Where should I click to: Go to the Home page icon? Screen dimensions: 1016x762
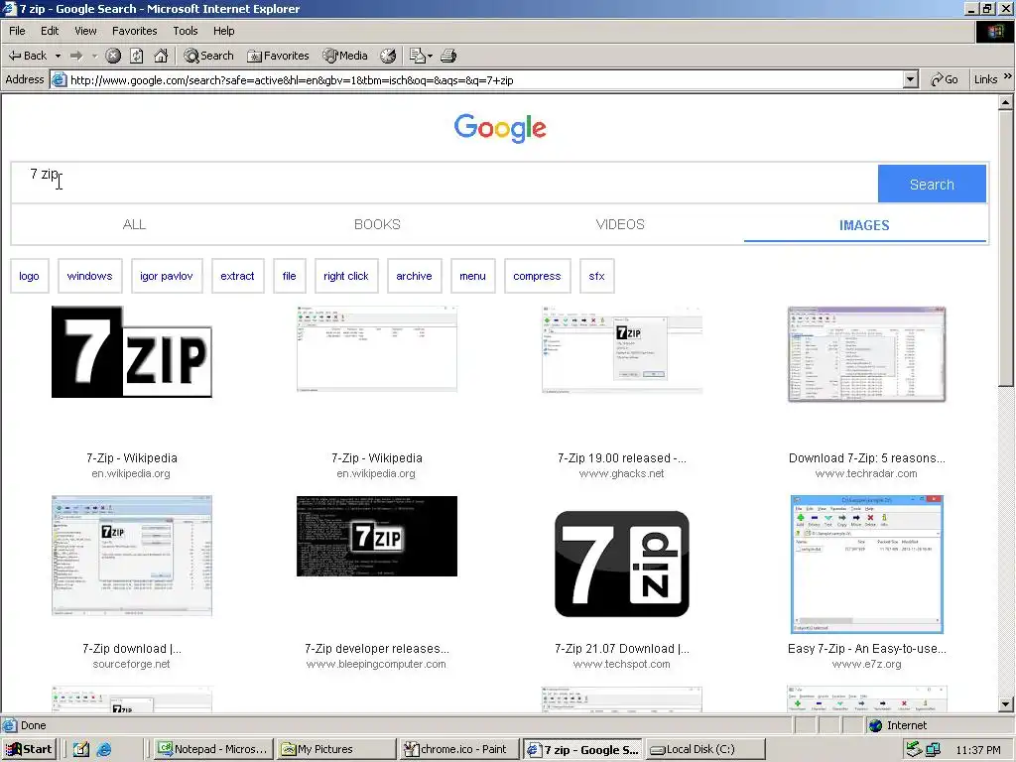[161, 56]
